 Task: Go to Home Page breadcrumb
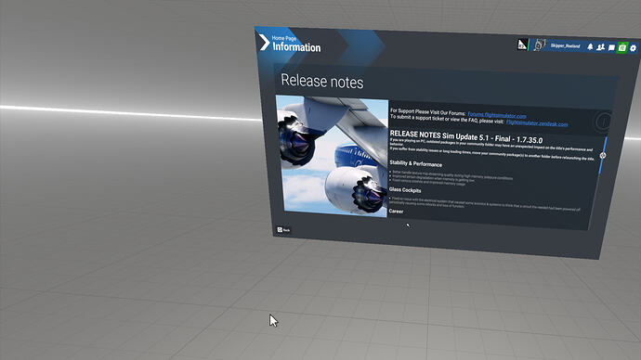pos(284,38)
